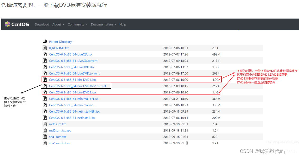
Task: Click the 200M size value
Action: 216,118
